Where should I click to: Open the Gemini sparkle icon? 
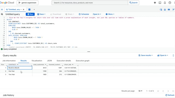point(155,3)
